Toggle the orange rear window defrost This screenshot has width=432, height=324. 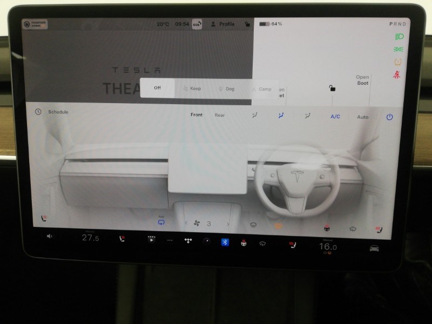tap(278, 226)
